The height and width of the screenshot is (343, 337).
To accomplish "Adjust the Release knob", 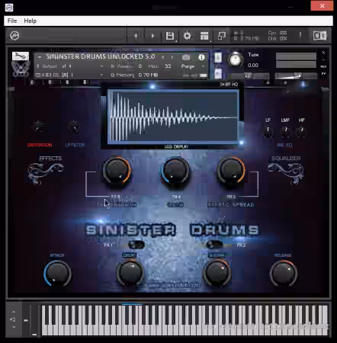I will (x=284, y=274).
